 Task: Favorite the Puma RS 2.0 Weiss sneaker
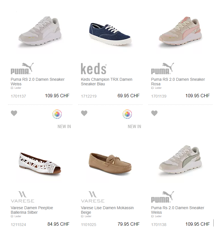[x=14, y=113]
